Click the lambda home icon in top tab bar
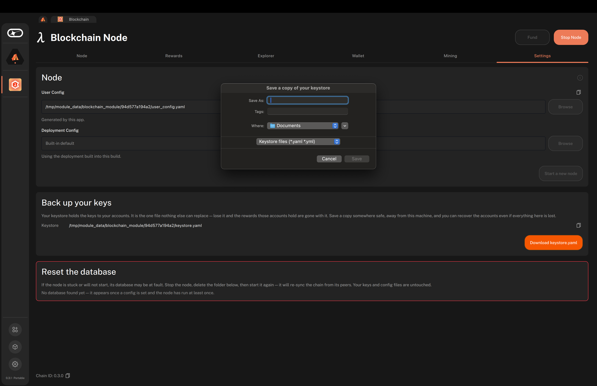Viewport: 597px width, 386px height. [x=43, y=19]
